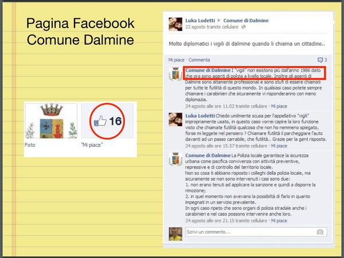Click the camera icon in comment box
The image size is (344, 258).
320,232
